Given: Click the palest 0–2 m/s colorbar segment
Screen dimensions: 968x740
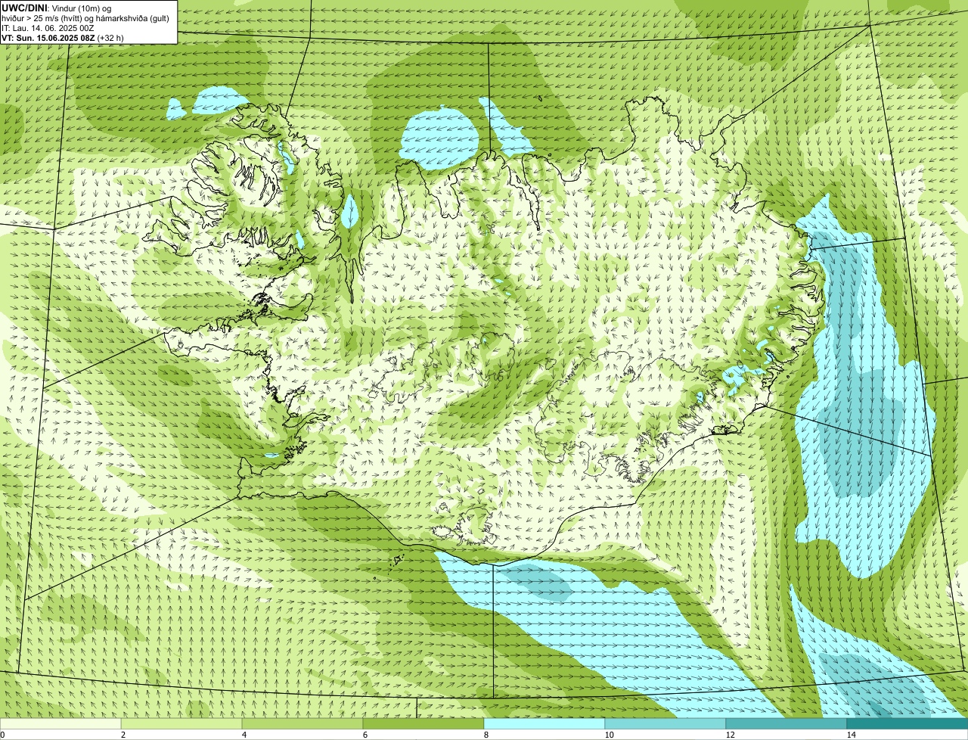Looking at the screenshot, I should (x=61, y=723).
